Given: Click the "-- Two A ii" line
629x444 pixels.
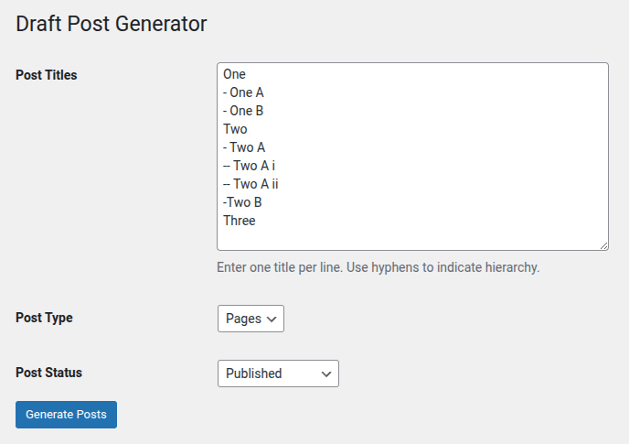Looking at the screenshot, I should click(x=251, y=184).
